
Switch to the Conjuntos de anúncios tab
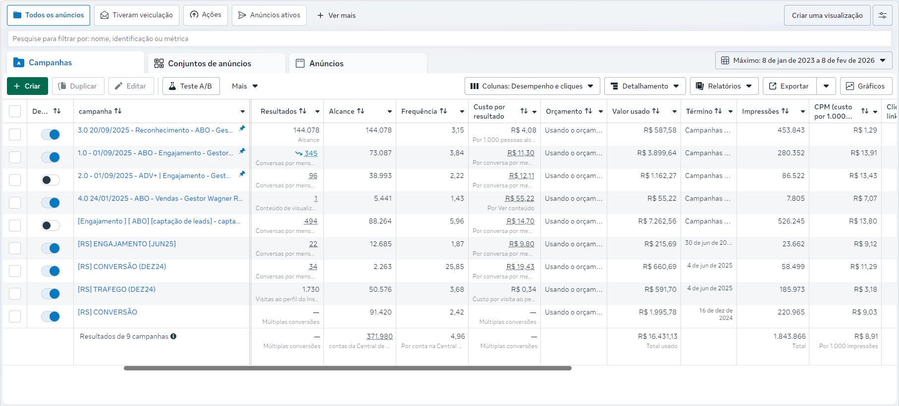210,63
